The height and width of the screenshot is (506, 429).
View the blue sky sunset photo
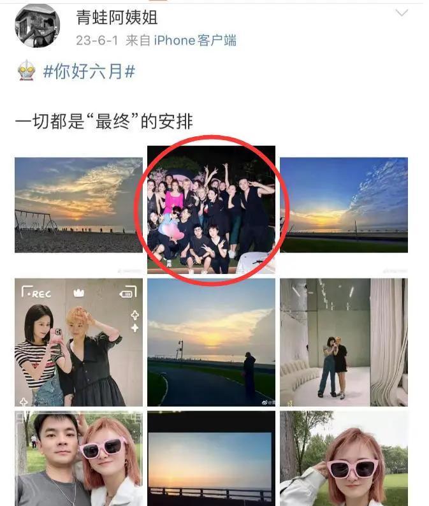(x=344, y=205)
